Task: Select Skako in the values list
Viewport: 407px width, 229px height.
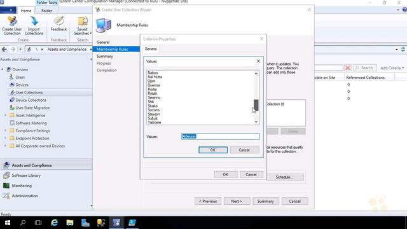Action: (153, 106)
